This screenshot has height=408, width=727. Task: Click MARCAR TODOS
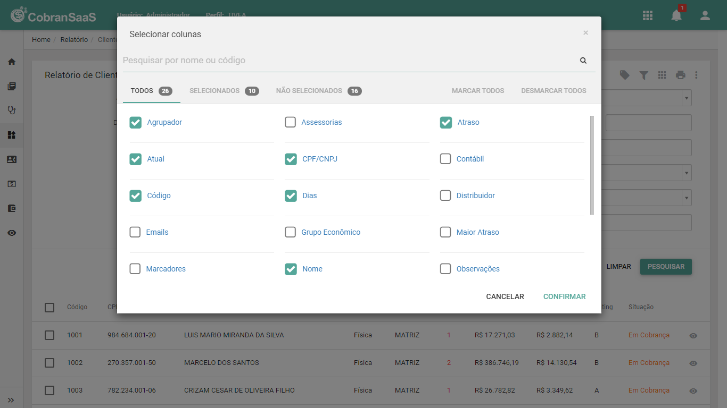pos(478,91)
